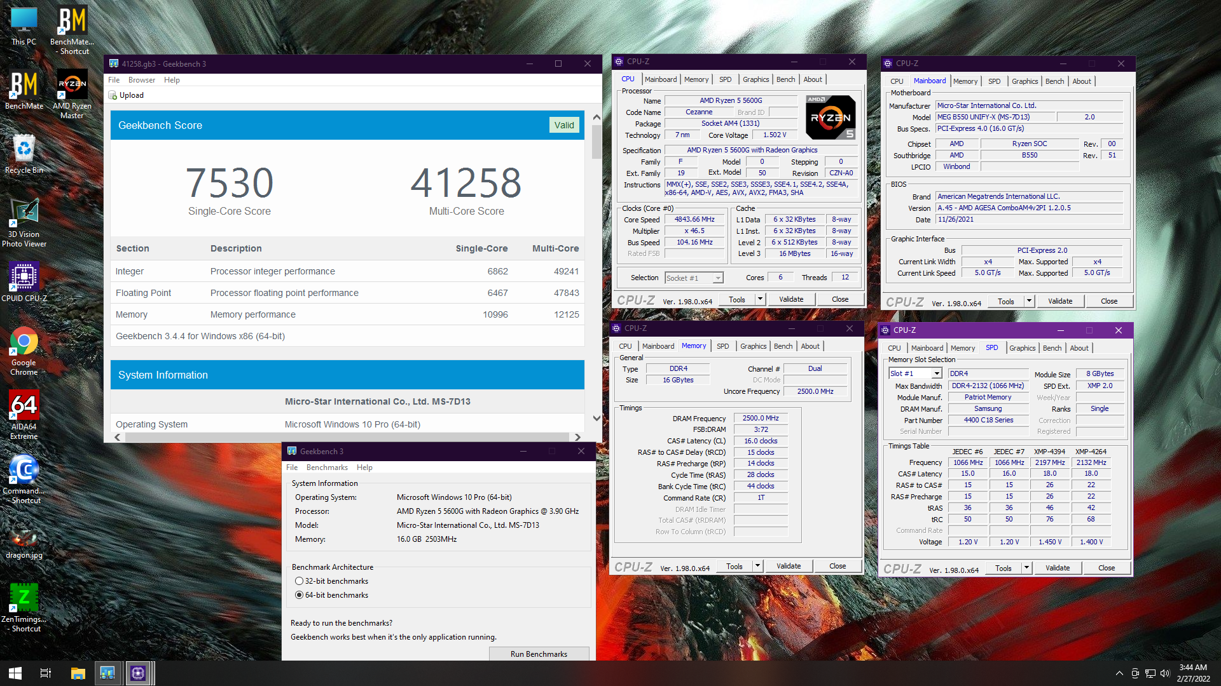
Task: Click Geekbench horizontal scrollbar right arrow
Action: [x=577, y=437]
